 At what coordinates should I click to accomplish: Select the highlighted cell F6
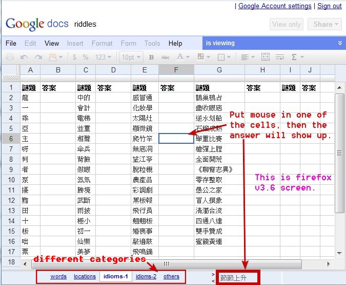[176, 139]
